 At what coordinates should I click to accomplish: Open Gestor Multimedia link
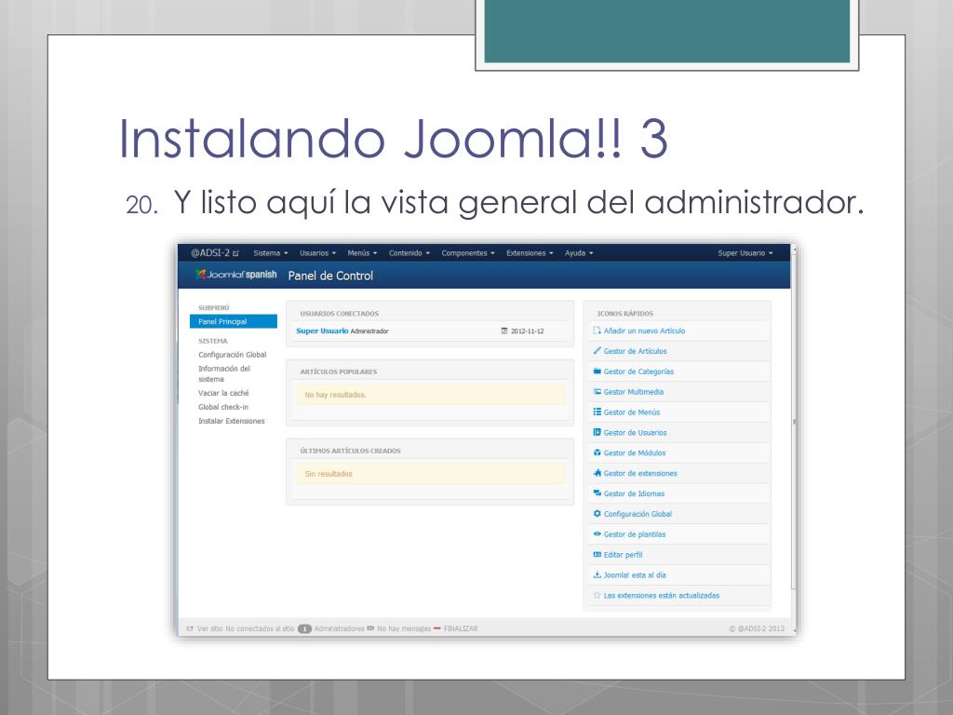[633, 392]
